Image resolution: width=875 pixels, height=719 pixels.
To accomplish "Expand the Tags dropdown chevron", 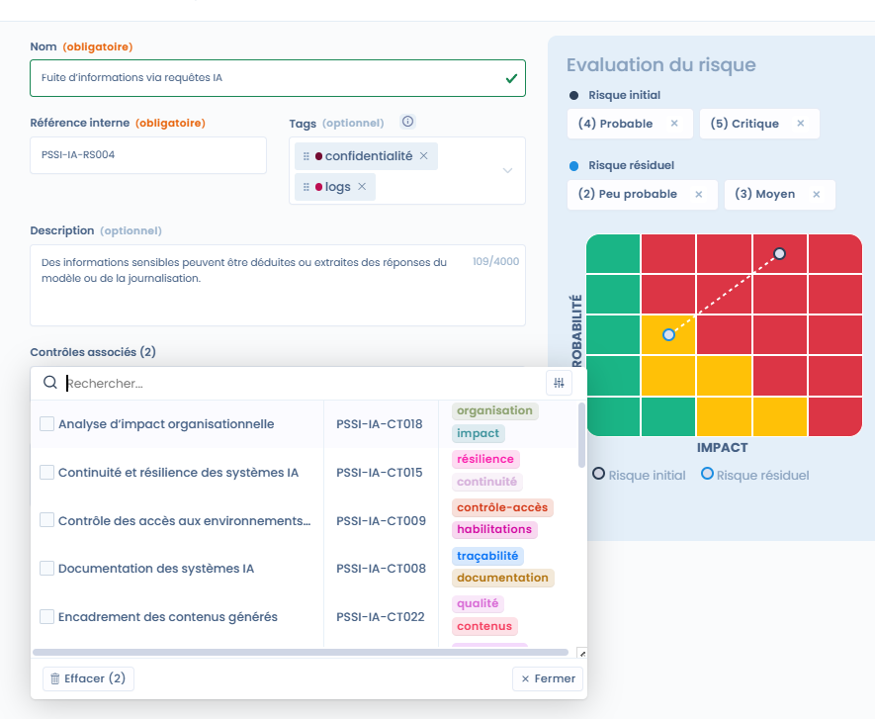I will 507,170.
